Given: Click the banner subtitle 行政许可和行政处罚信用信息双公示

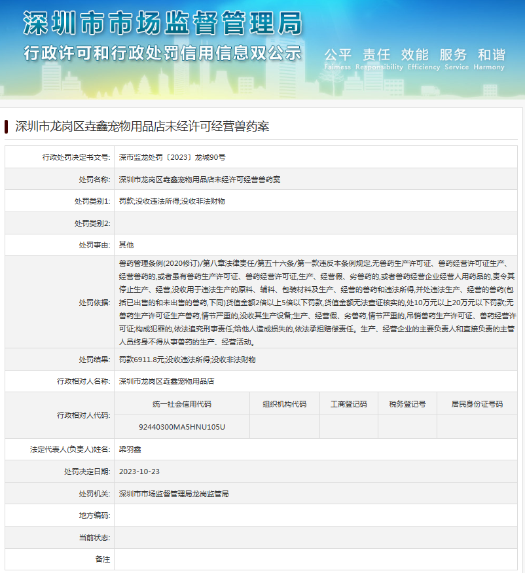Looking at the screenshot, I should point(162,53).
